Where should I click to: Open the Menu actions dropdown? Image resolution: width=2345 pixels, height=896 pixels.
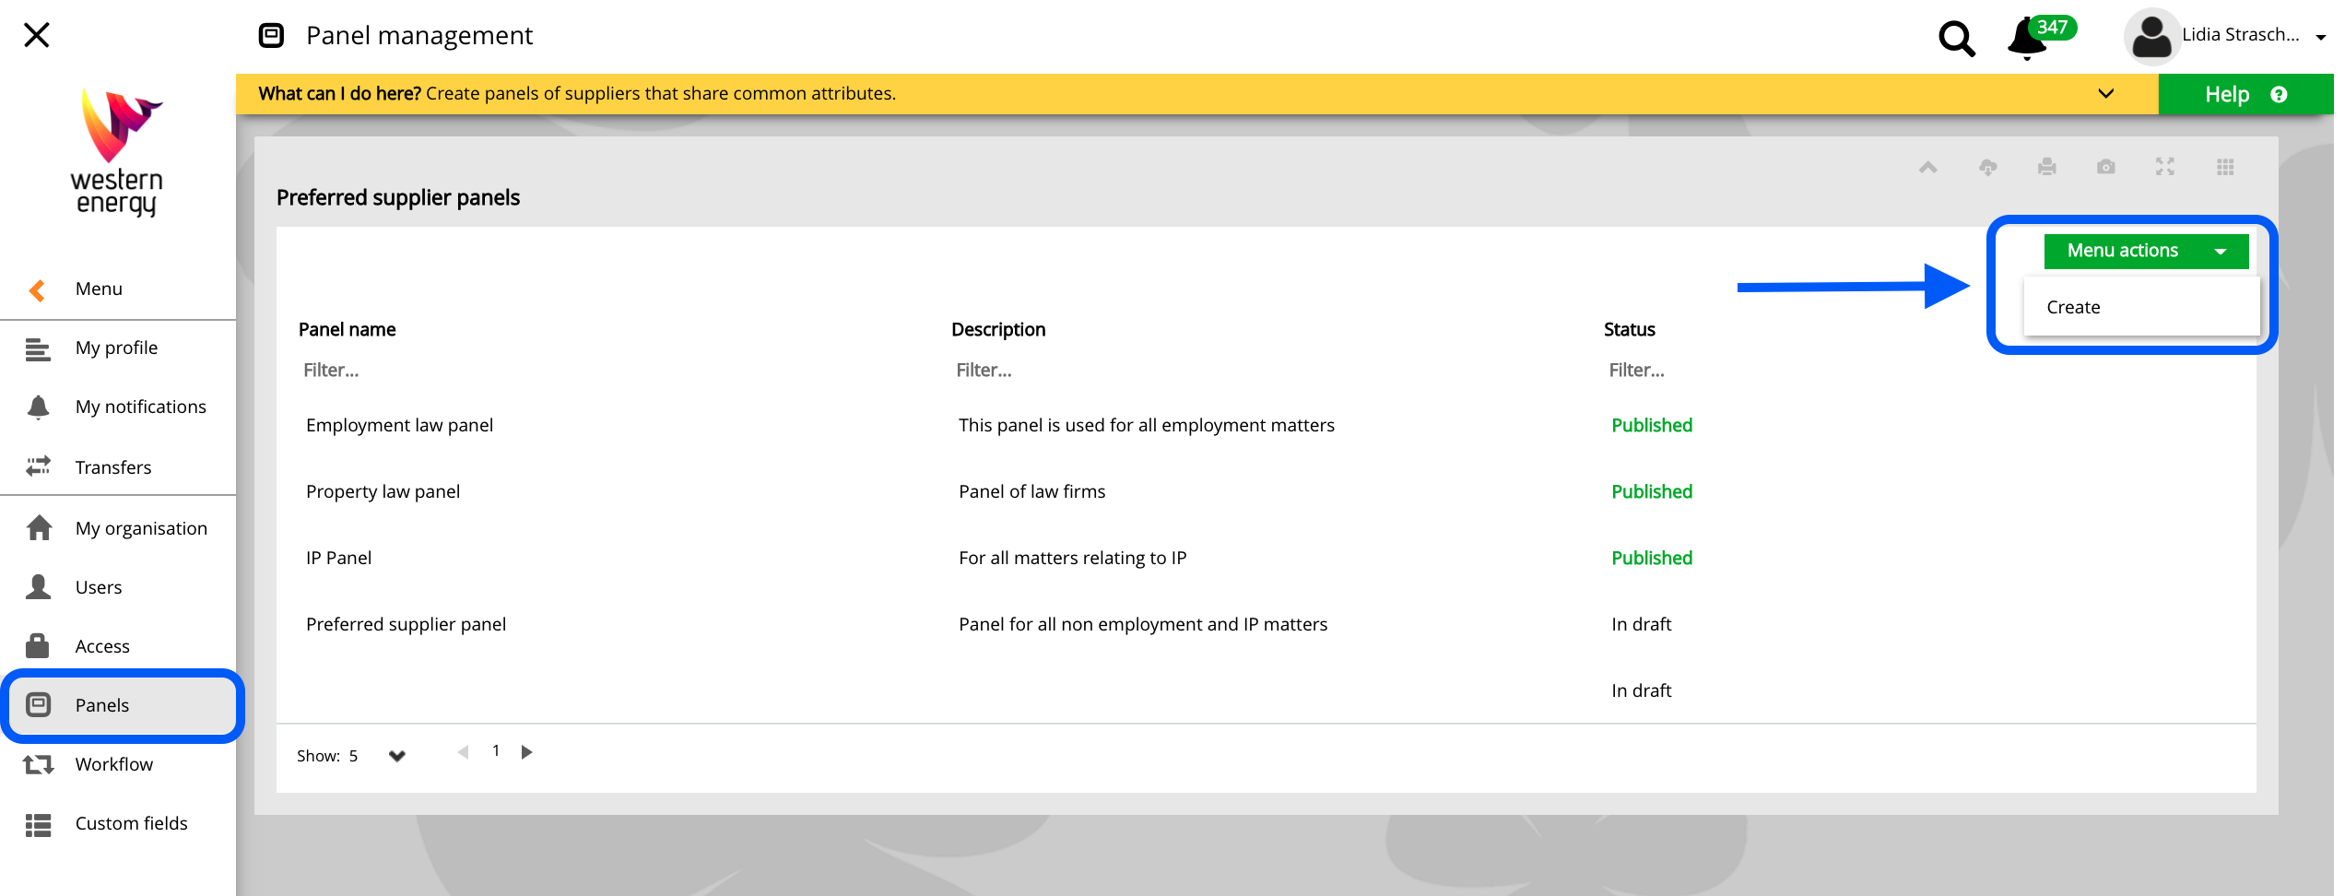tap(2145, 251)
